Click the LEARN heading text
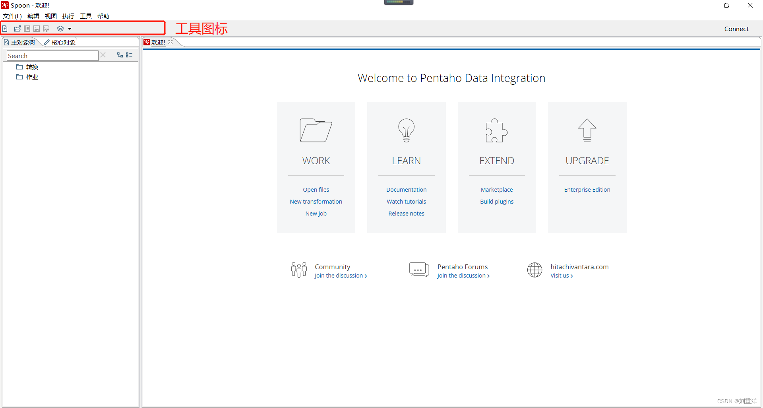The width and height of the screenshot is (763, 408). pyautogui.click(x=406, y=161)
